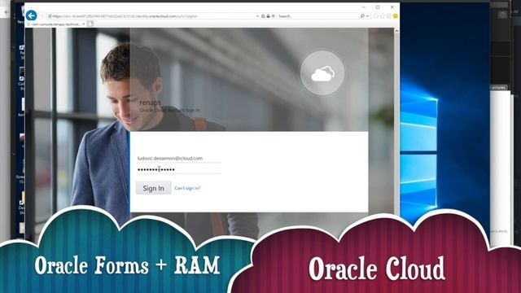521x293 pixels.
Task: Focus the password field
Action: pos(179,169)
